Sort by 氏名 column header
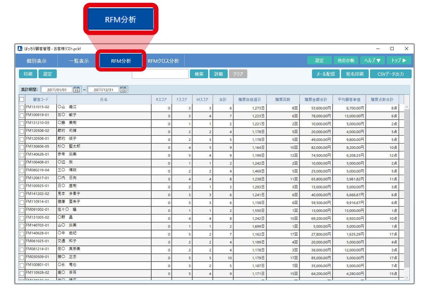The image size is (429, 287). 104,99
